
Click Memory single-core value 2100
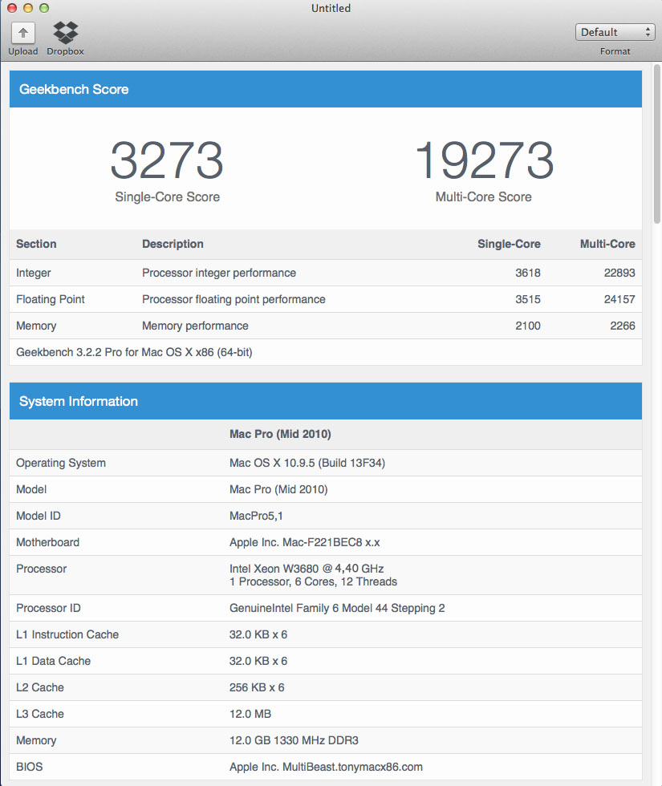(528, 326)
